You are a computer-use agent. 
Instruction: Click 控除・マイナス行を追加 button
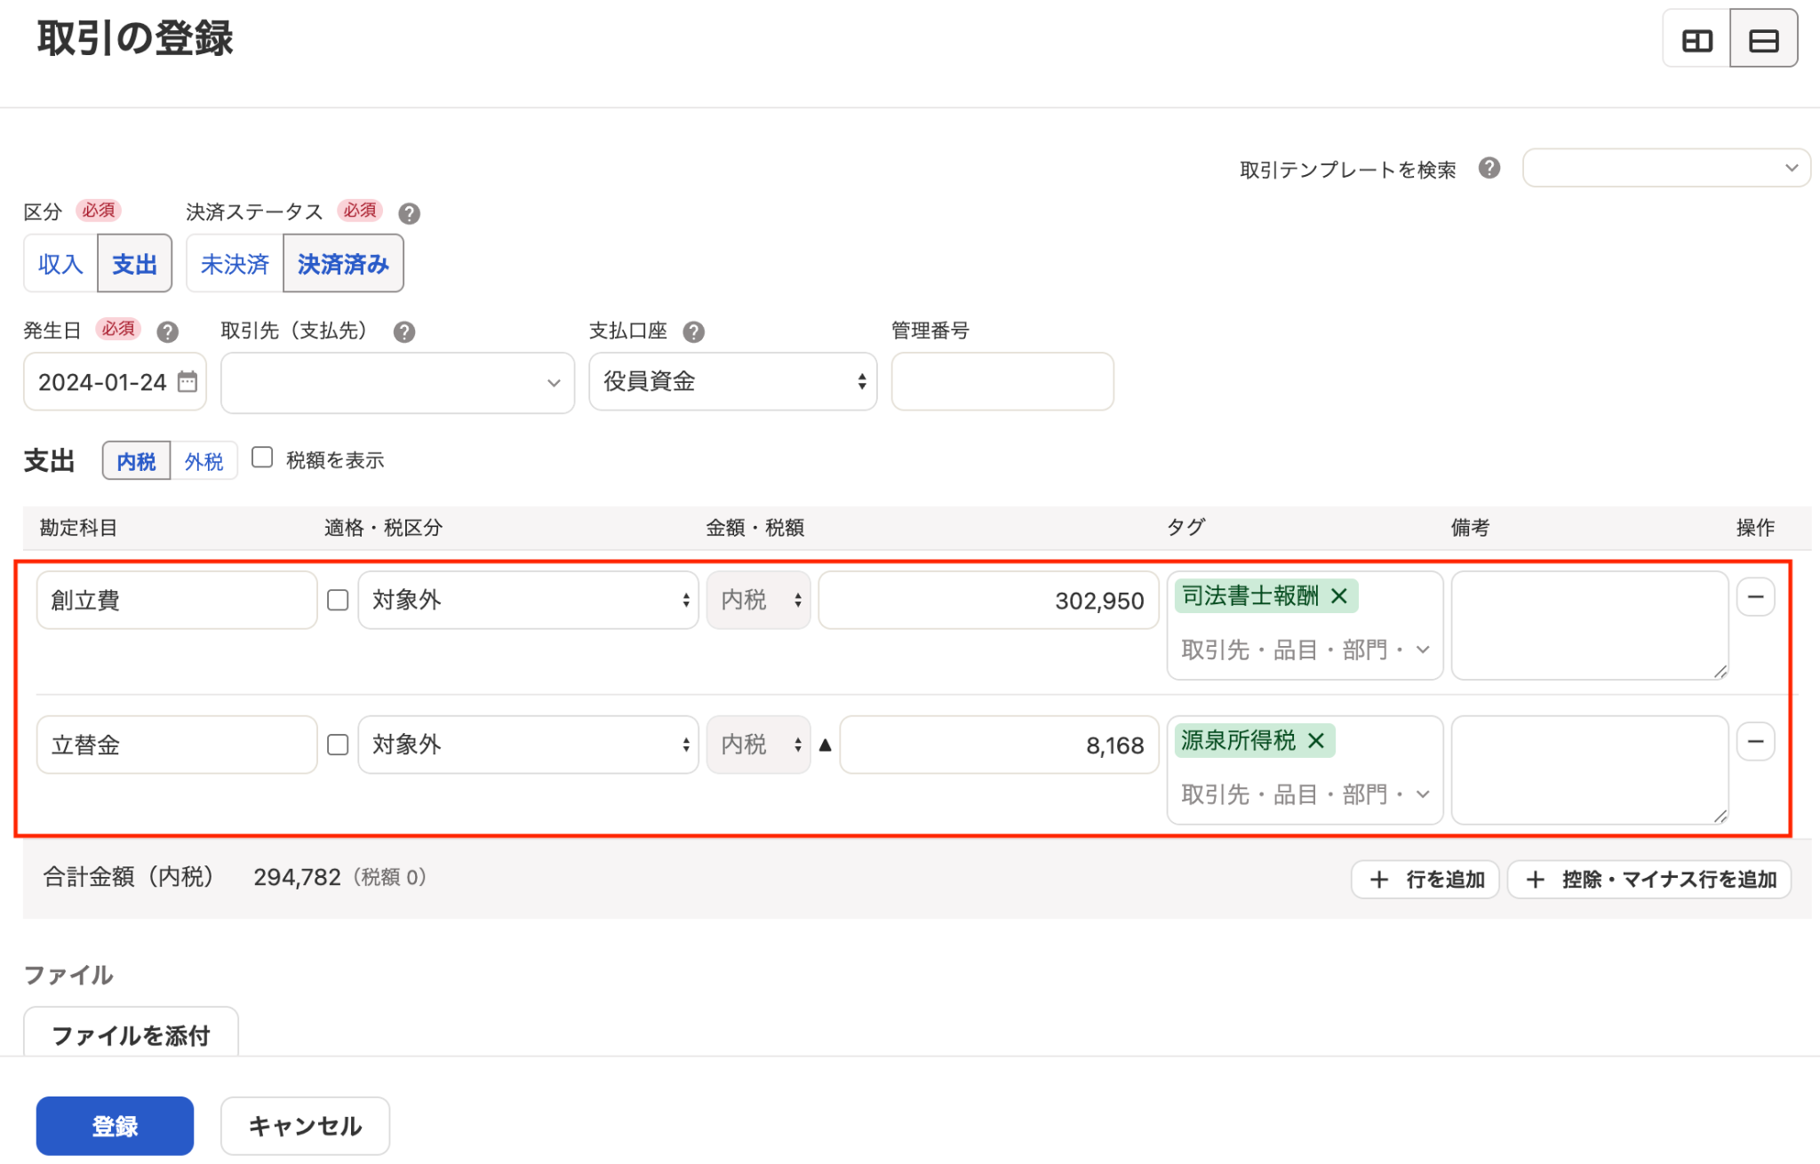1649,880
